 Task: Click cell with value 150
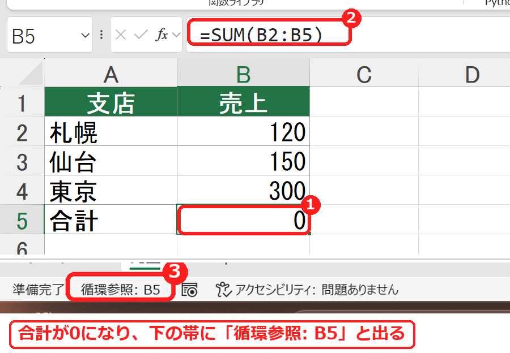243,161
